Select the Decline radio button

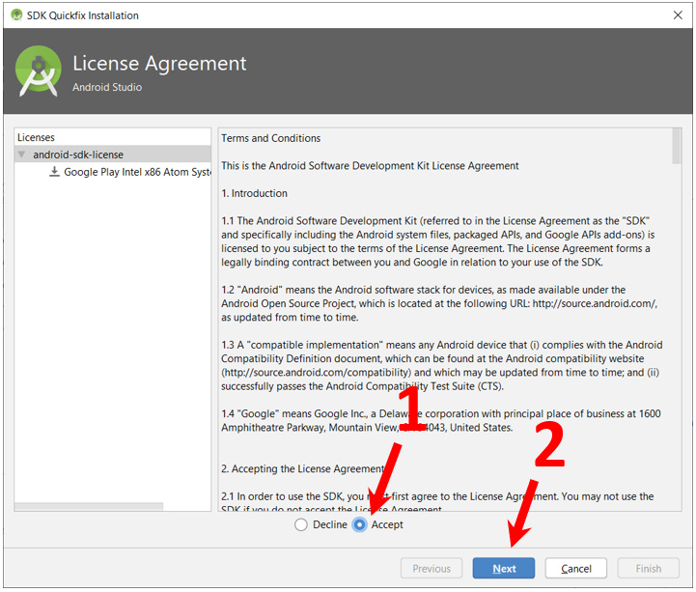tap(301, 524)
